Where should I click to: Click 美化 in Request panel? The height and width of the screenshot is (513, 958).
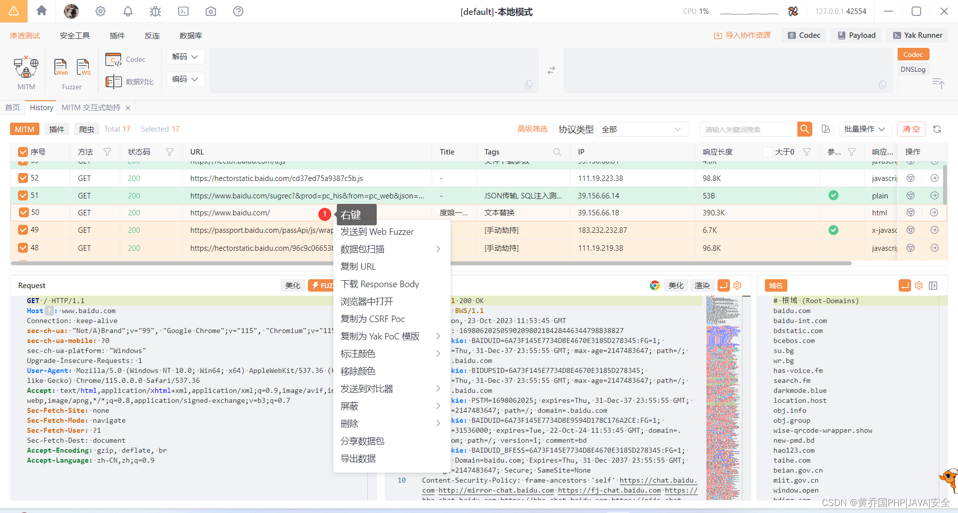click(292, 285)
